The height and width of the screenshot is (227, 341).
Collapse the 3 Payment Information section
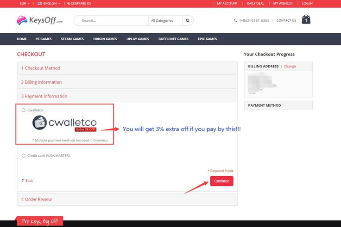point(127,96)
